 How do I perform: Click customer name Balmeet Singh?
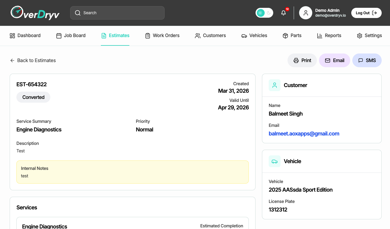tap(286, 114)
